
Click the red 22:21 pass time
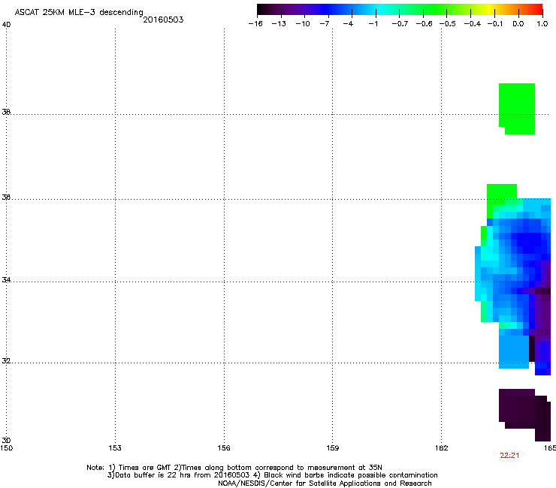509,456
